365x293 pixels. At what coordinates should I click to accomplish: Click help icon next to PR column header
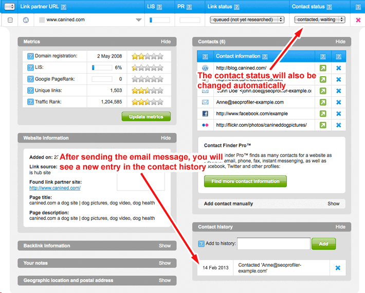(189, 7)
